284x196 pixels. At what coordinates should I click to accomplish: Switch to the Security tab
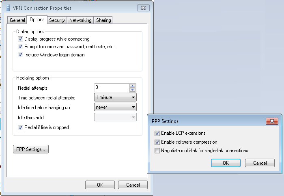57,20
